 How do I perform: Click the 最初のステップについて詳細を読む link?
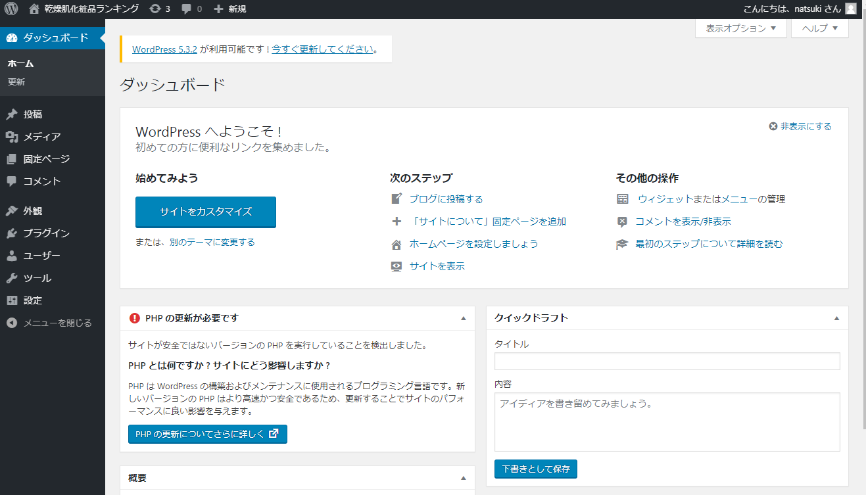(x=709, y=244)
